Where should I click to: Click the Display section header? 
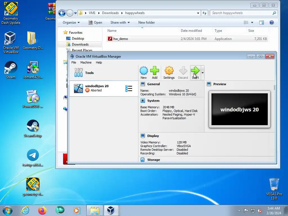coord(153,136)
